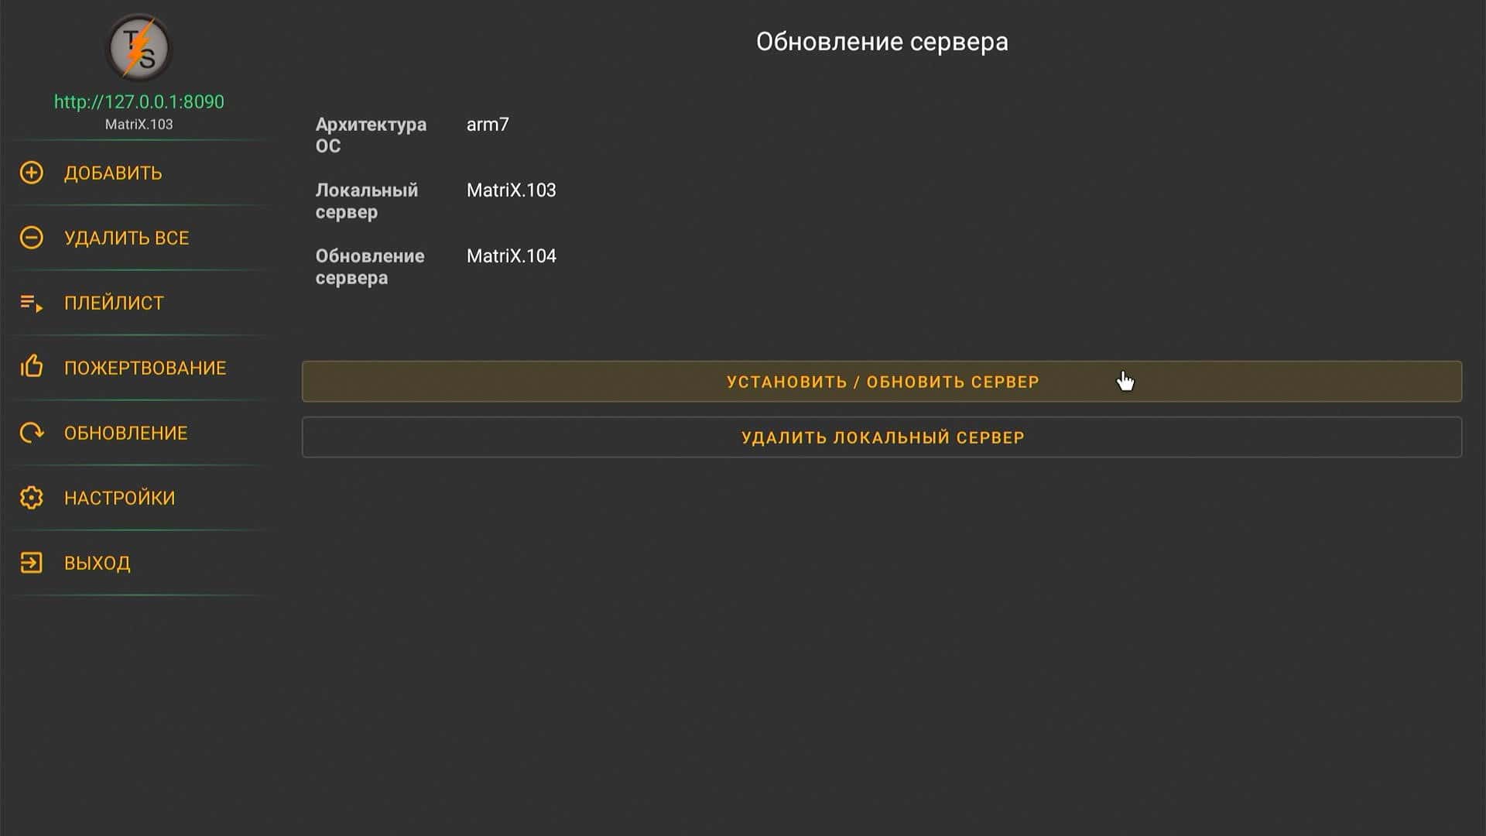
Task: Click the MatriX.103 local server value
Action: (x=512, y=190)
